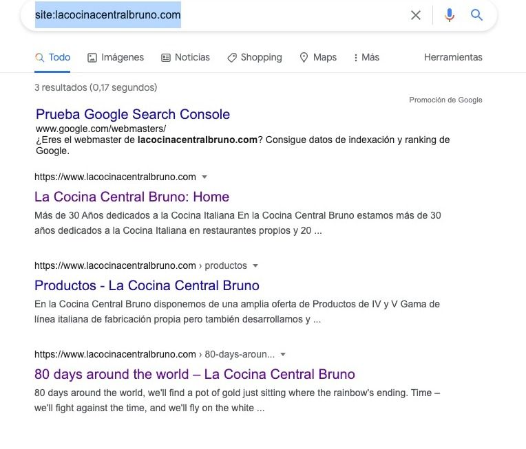The height and width of the screenshot is (449, 526).
Task: Click the three-dot icon beside Más
Action: point(355,58)
